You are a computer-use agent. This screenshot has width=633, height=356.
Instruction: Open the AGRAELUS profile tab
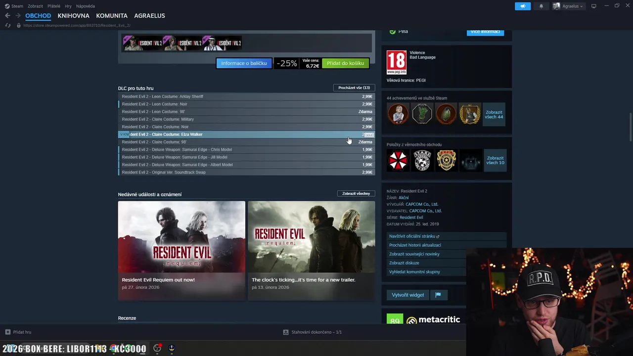[x=149, y=16]
